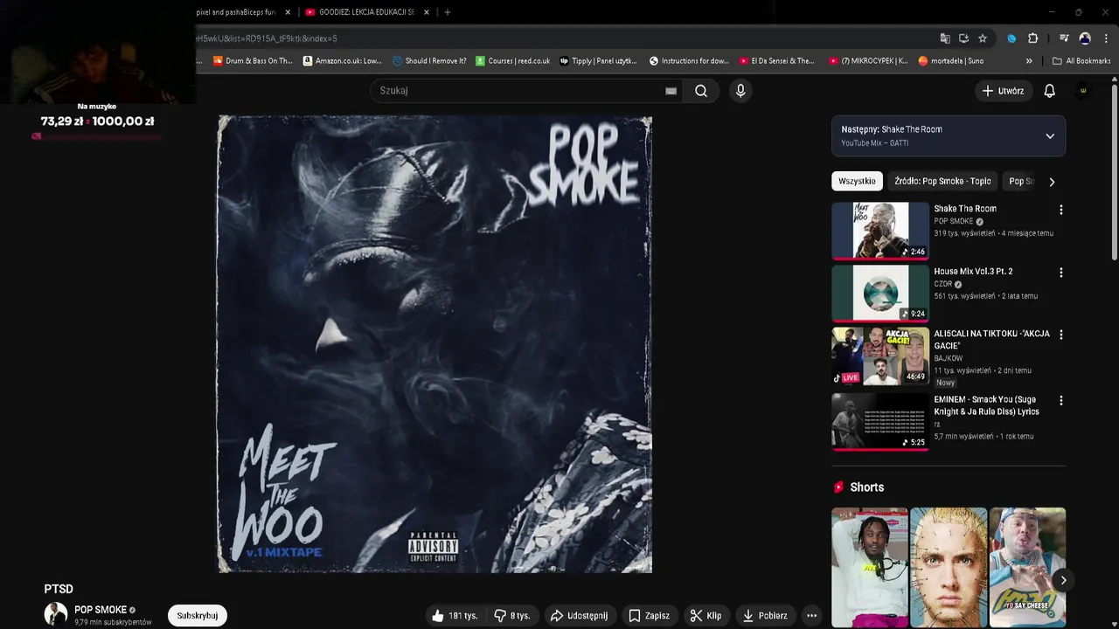
Task: Click the Utwórz create button
Action: click(1003, 91)
